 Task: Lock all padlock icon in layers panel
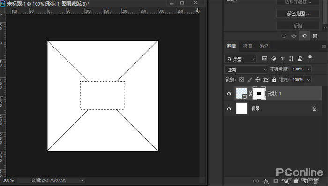coord(274,79)
